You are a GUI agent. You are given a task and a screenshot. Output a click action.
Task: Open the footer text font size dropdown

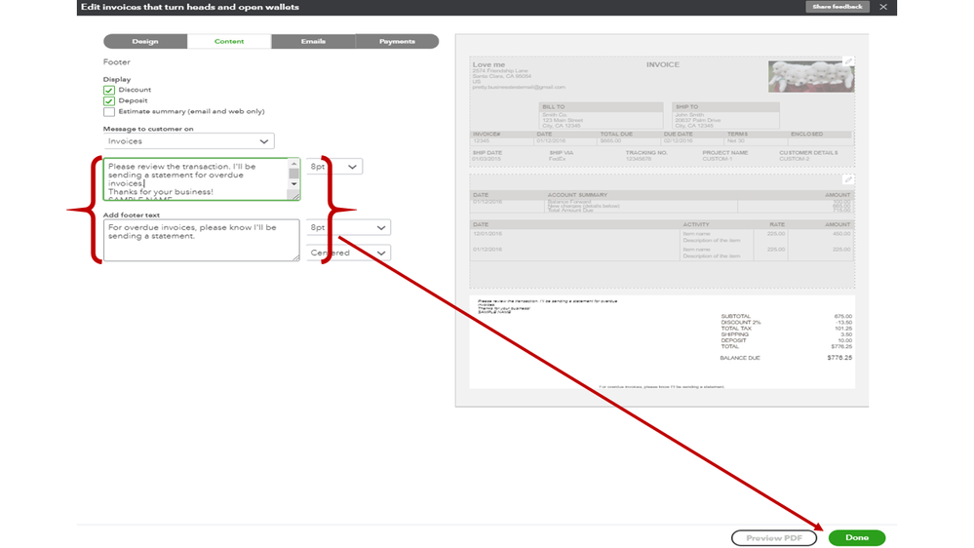[348, 227]
